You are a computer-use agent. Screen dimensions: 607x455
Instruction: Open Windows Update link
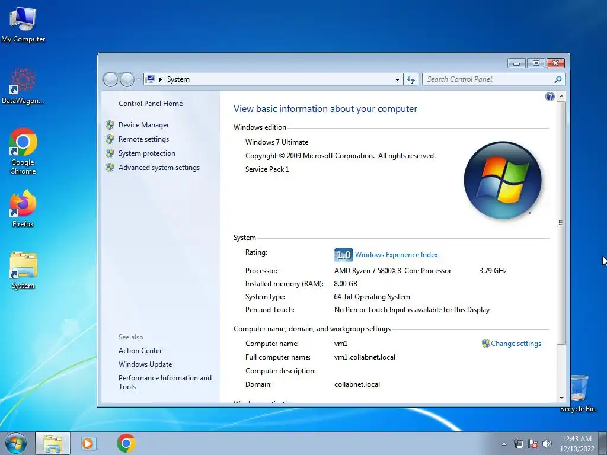point(145,364)
